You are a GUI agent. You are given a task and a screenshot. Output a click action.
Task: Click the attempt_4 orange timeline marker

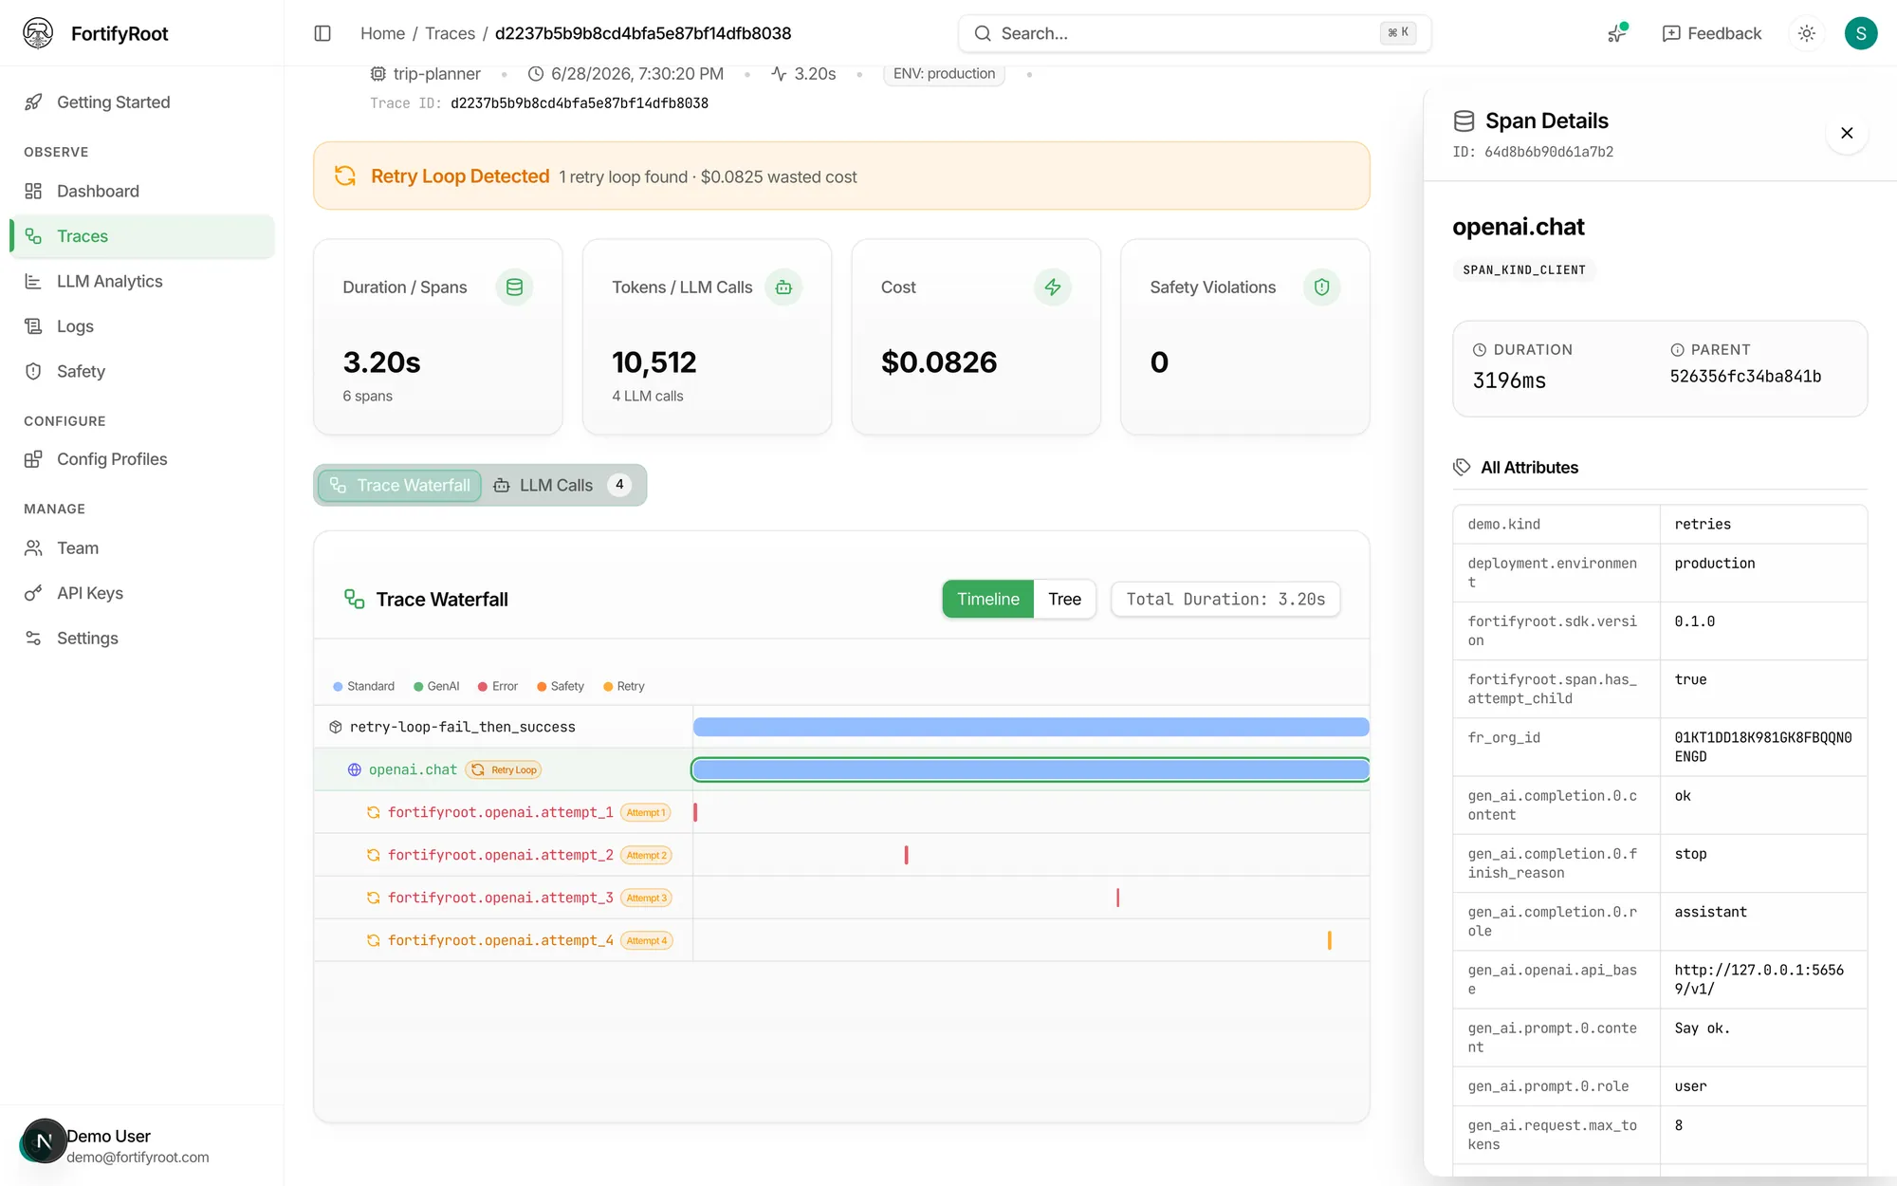(1329, 940)
